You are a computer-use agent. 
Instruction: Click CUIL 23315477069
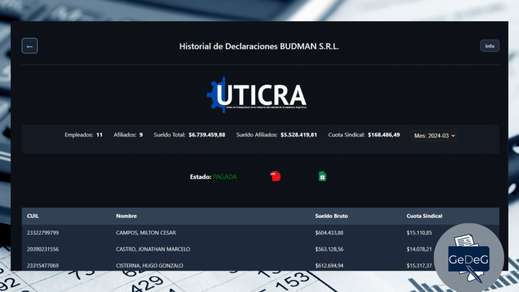click(x=43, y=266)
